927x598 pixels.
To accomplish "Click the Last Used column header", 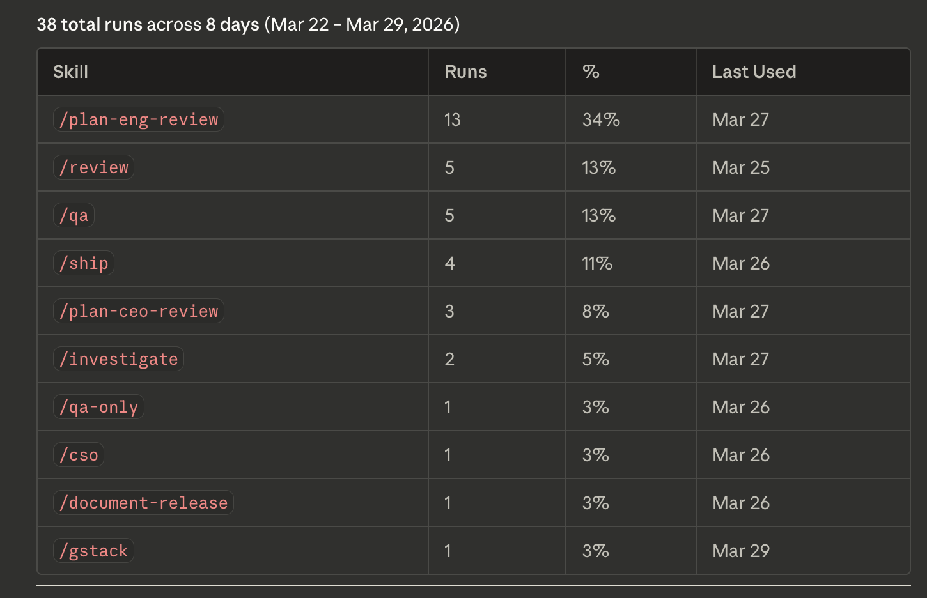I will [754, 72].
